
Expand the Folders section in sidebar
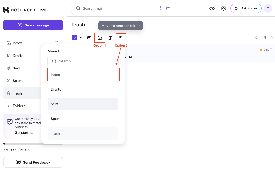(x=9, y=106)
